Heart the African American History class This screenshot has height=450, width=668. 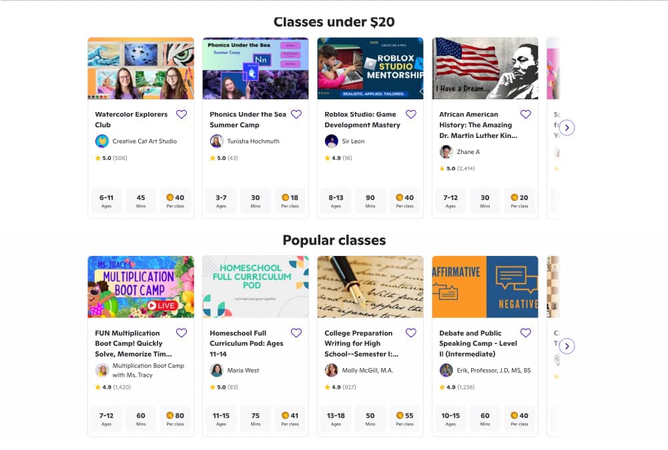[x=526, y=115]
